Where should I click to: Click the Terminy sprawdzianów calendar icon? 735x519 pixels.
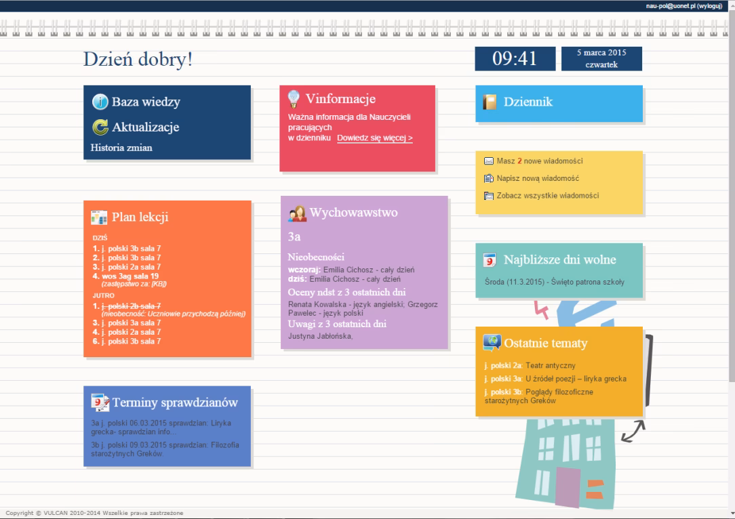coord(100,402)
